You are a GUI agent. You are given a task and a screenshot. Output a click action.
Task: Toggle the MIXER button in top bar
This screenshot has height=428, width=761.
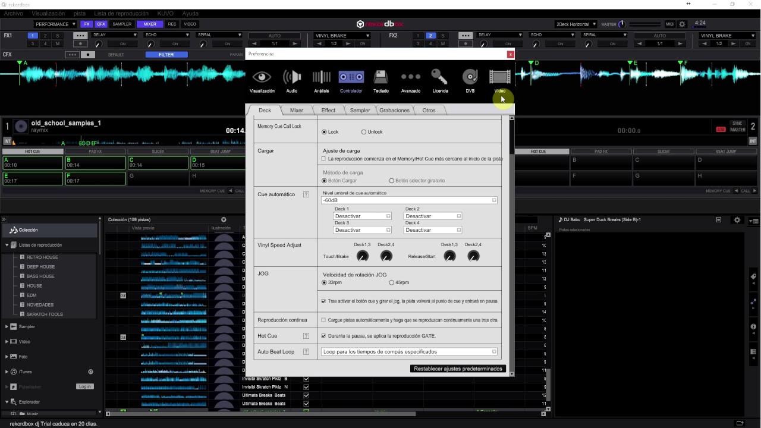(x=150, y=24)
